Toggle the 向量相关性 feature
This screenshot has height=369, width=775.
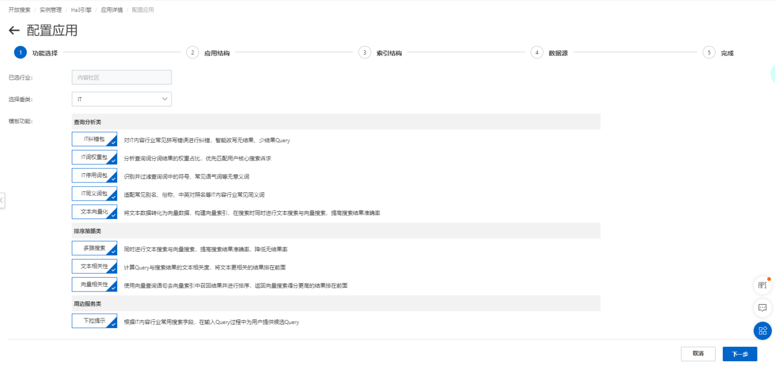coord(95,285)
